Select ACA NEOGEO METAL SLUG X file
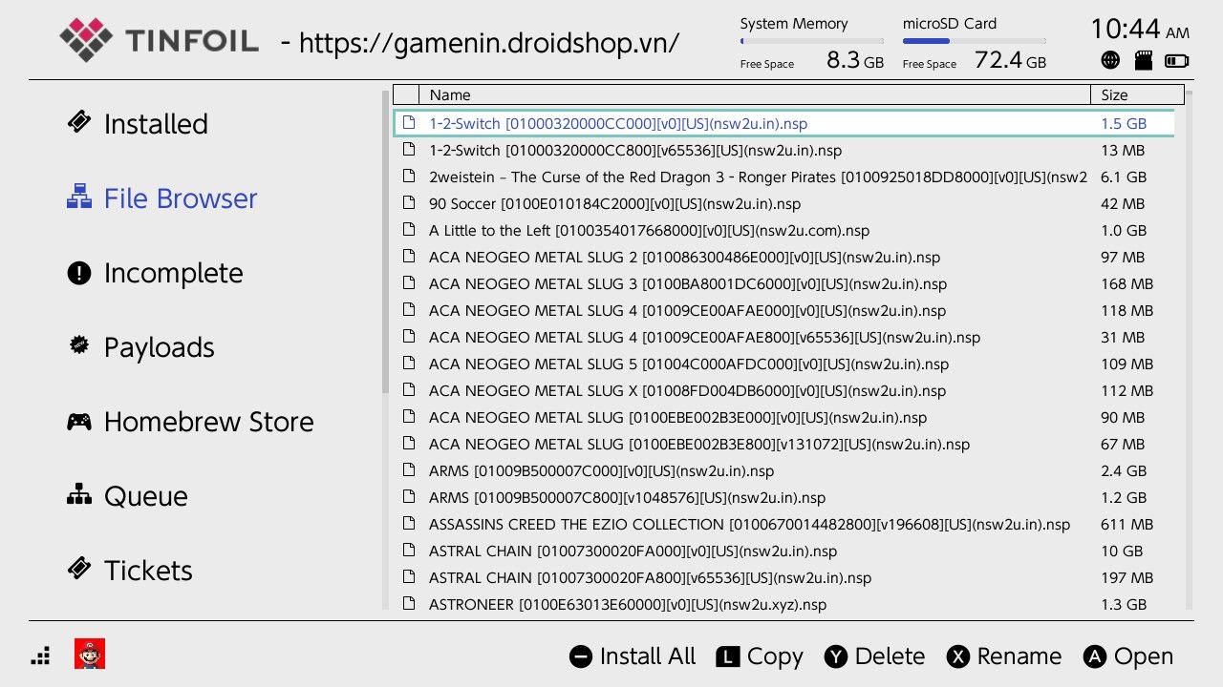 pos(783,390)
